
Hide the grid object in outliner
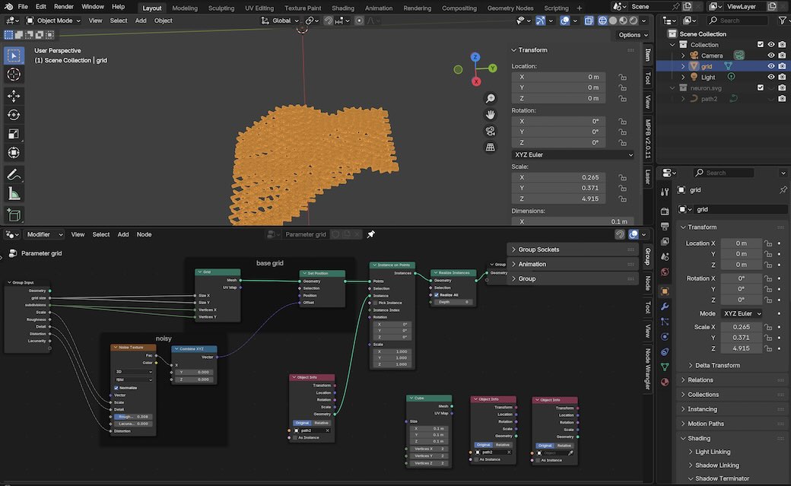(x=771, y=66)
